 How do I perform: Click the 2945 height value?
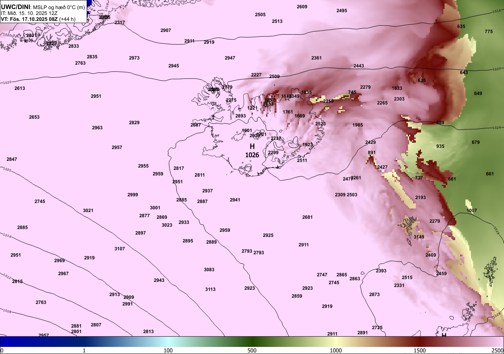tap(174, 66)
